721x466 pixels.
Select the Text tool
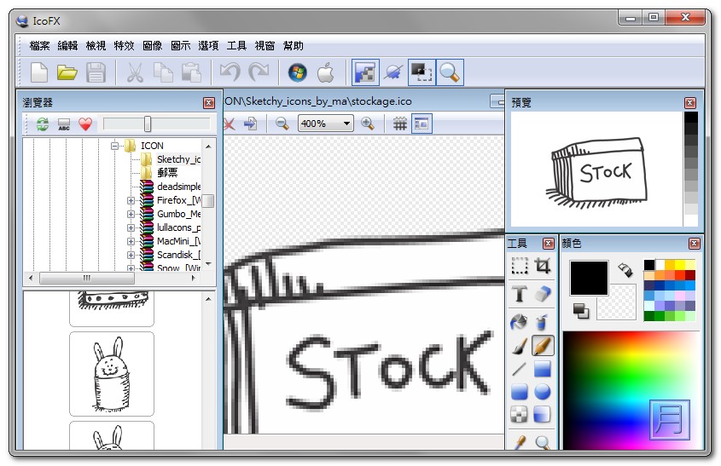pos(519,294)
